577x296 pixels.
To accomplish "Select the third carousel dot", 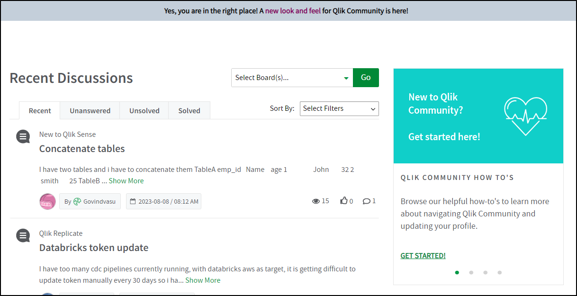I will coord(486,272).
